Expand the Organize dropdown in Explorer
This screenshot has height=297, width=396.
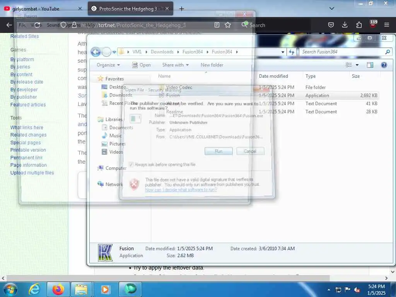[108, 65]
